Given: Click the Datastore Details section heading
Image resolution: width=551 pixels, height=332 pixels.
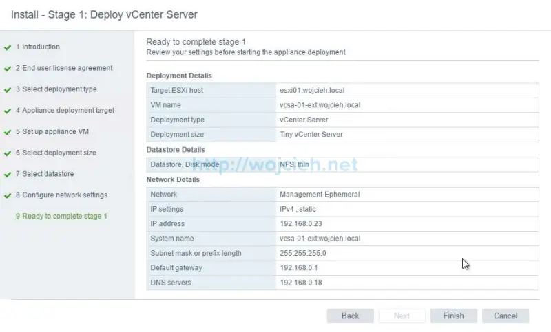Looking at the screenshot, I should (x=176, y=150).
